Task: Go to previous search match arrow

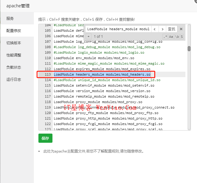Action: click(x=155, y=29)
